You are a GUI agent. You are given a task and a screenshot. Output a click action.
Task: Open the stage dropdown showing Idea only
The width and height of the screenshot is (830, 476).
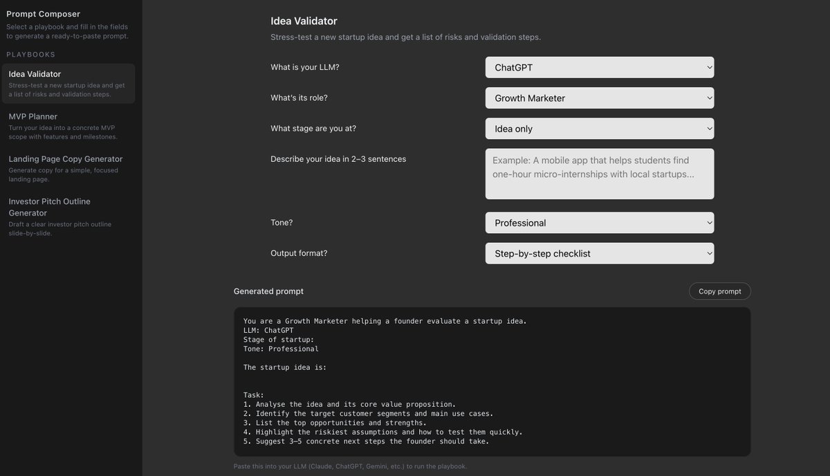tap(600, 129)
